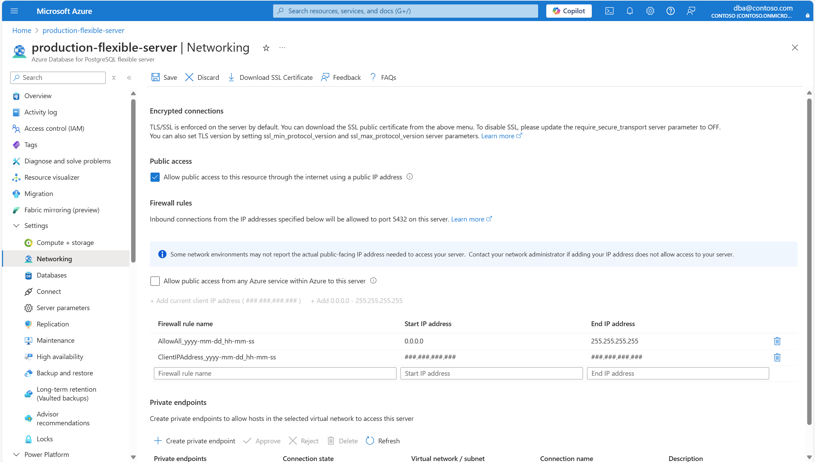Open the Home breadcrumb link
The width and height of the screenshot is (815, 462).
(x=21, y=30)
